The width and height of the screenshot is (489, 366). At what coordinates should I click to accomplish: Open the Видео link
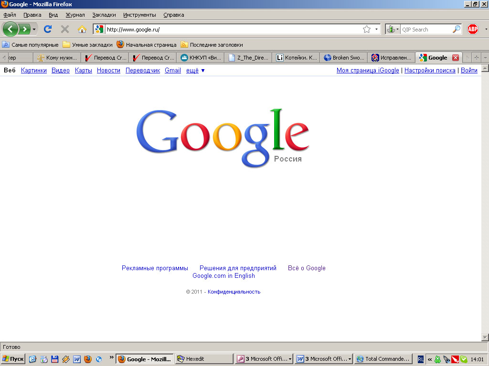pyautogui.click(x=61, y=71)
